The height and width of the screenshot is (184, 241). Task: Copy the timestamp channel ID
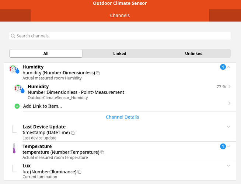click(73, 133)
